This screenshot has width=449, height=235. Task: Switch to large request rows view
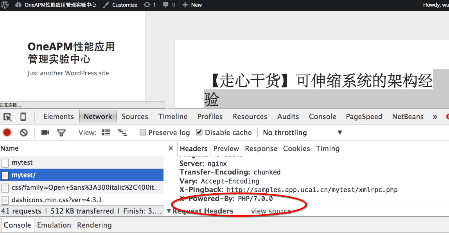pos(106,133)
